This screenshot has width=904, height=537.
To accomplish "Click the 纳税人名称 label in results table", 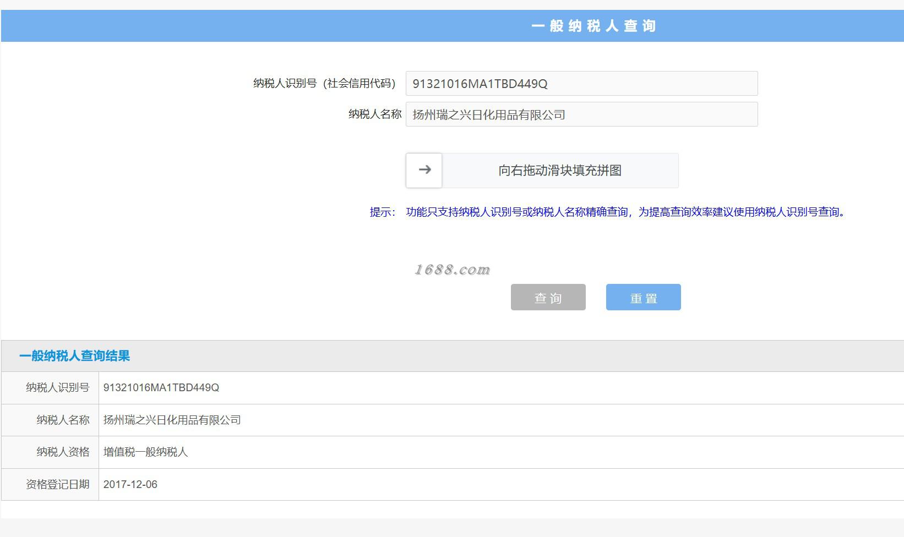I will pyautogui.click(x=63, y=420).
